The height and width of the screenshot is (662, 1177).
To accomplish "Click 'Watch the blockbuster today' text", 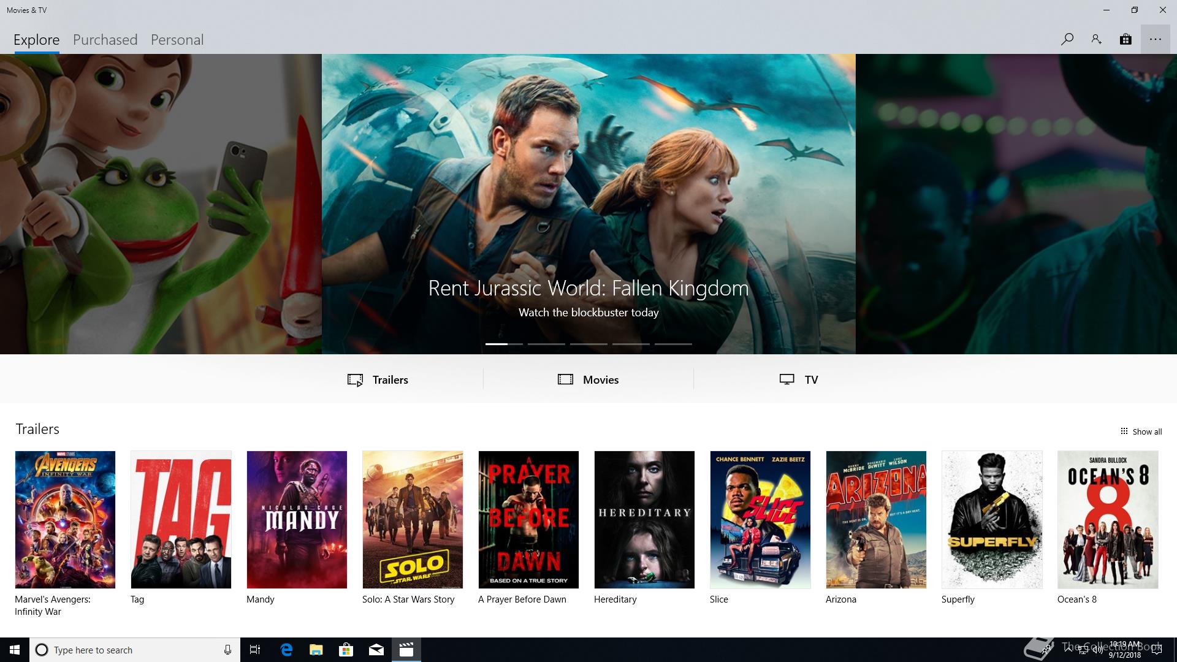I will coord(588,313).
